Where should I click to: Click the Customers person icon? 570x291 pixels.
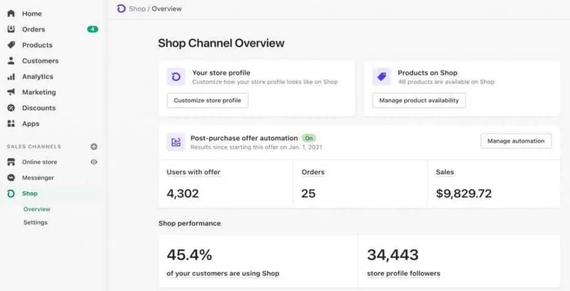pos(11,61)
